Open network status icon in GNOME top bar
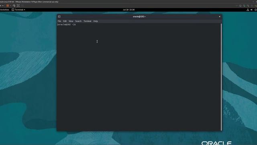 tap(248, 10)
